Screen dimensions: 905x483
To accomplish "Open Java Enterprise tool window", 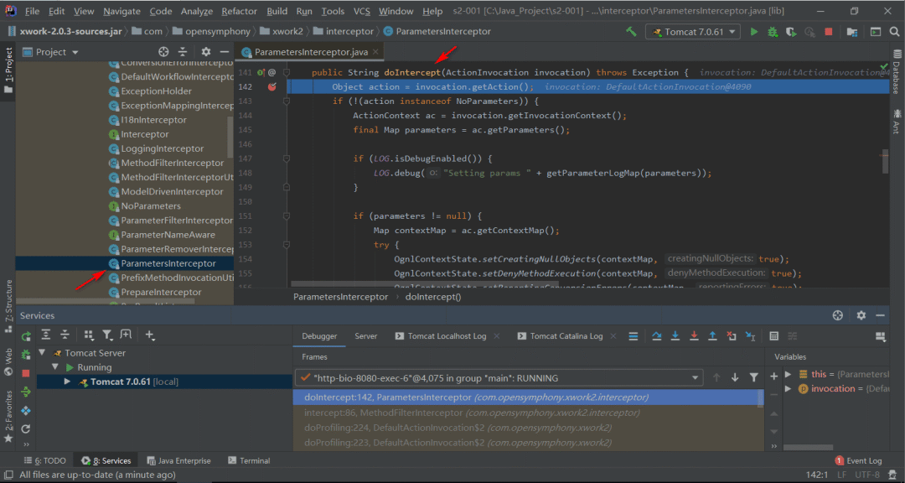I will tap(179, 460).
